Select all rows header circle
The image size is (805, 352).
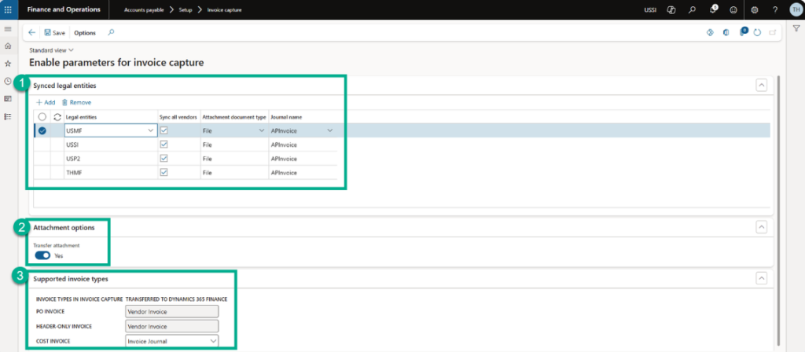(42, 116)
